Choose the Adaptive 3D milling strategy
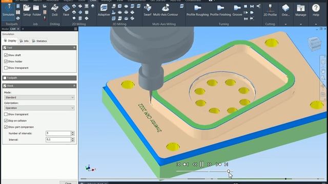This screenshot has height=184, width=328. (x=104, y=11)
